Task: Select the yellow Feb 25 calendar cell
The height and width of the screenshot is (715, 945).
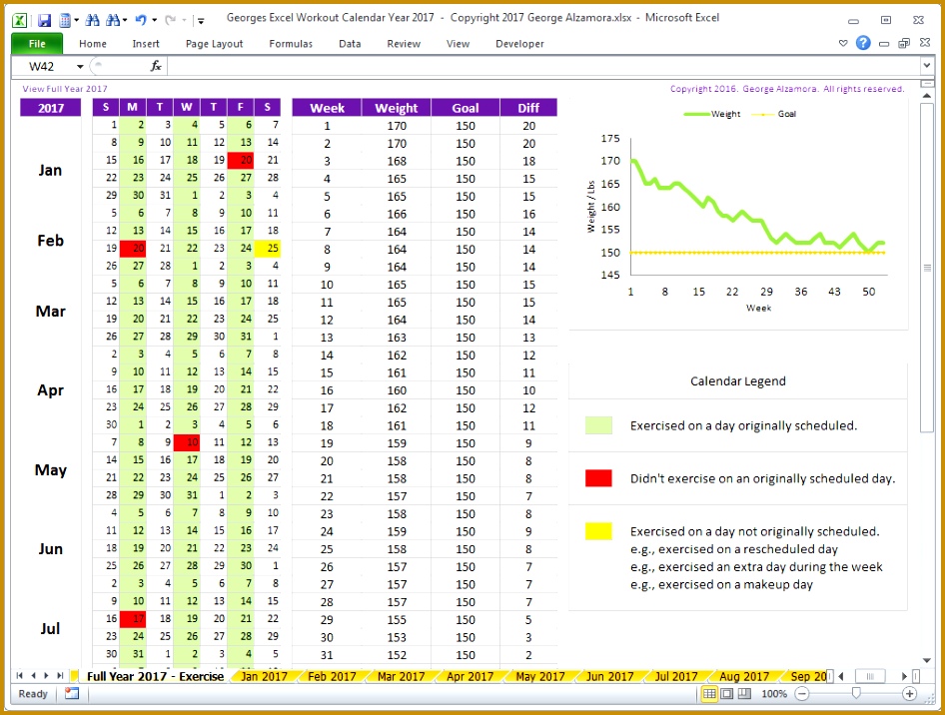Action: coord(267,248)
